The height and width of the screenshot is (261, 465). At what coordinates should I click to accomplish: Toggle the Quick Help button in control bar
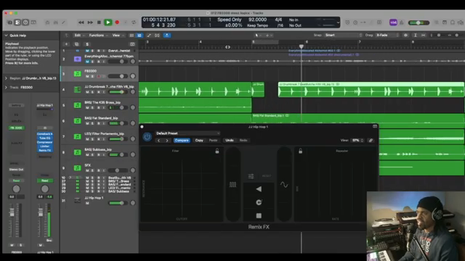click(25, 22)
